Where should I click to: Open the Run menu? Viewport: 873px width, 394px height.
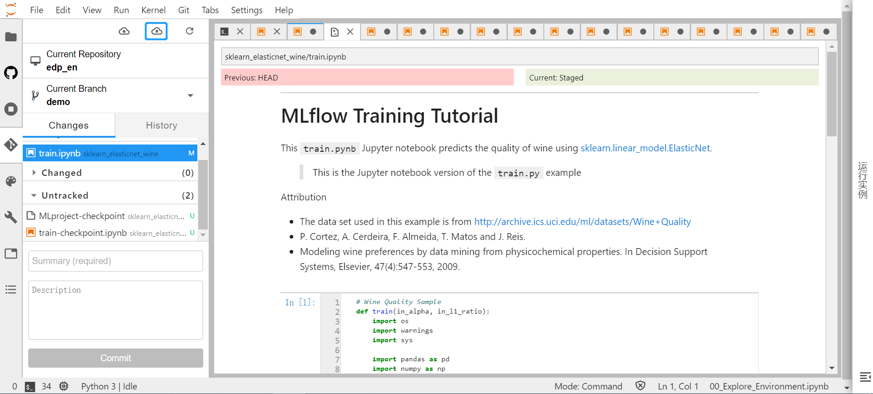tap(121, 10)
